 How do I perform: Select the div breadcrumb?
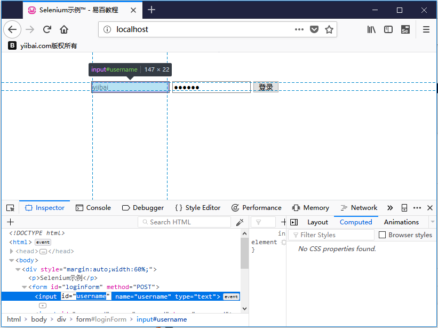(61, 319)
